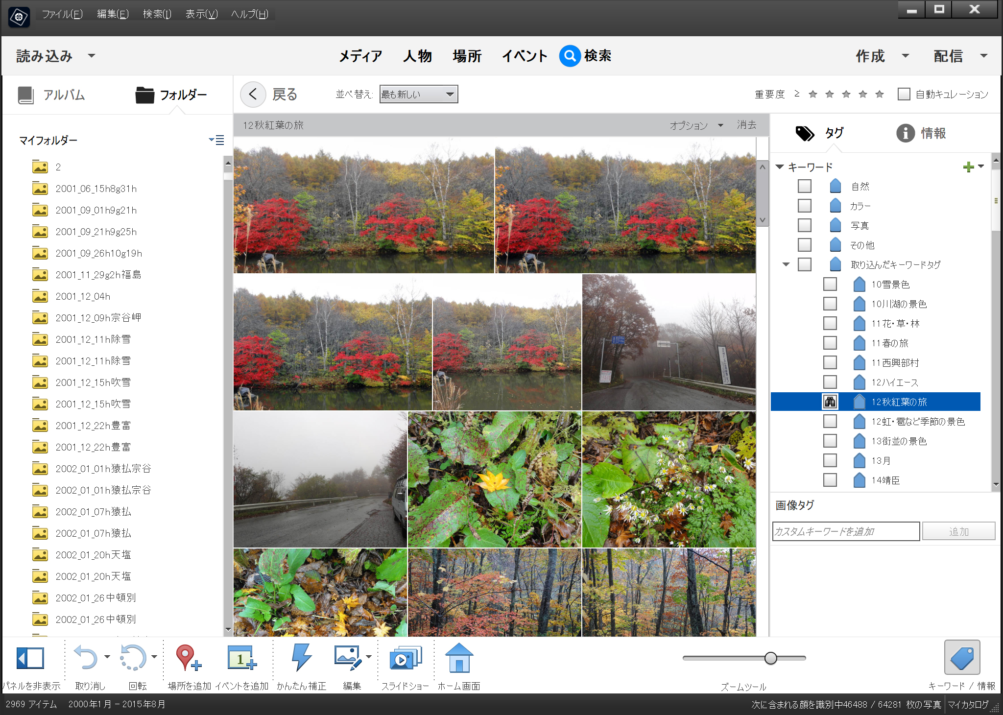Open the Editor (編集) icon

coord(348,657)
